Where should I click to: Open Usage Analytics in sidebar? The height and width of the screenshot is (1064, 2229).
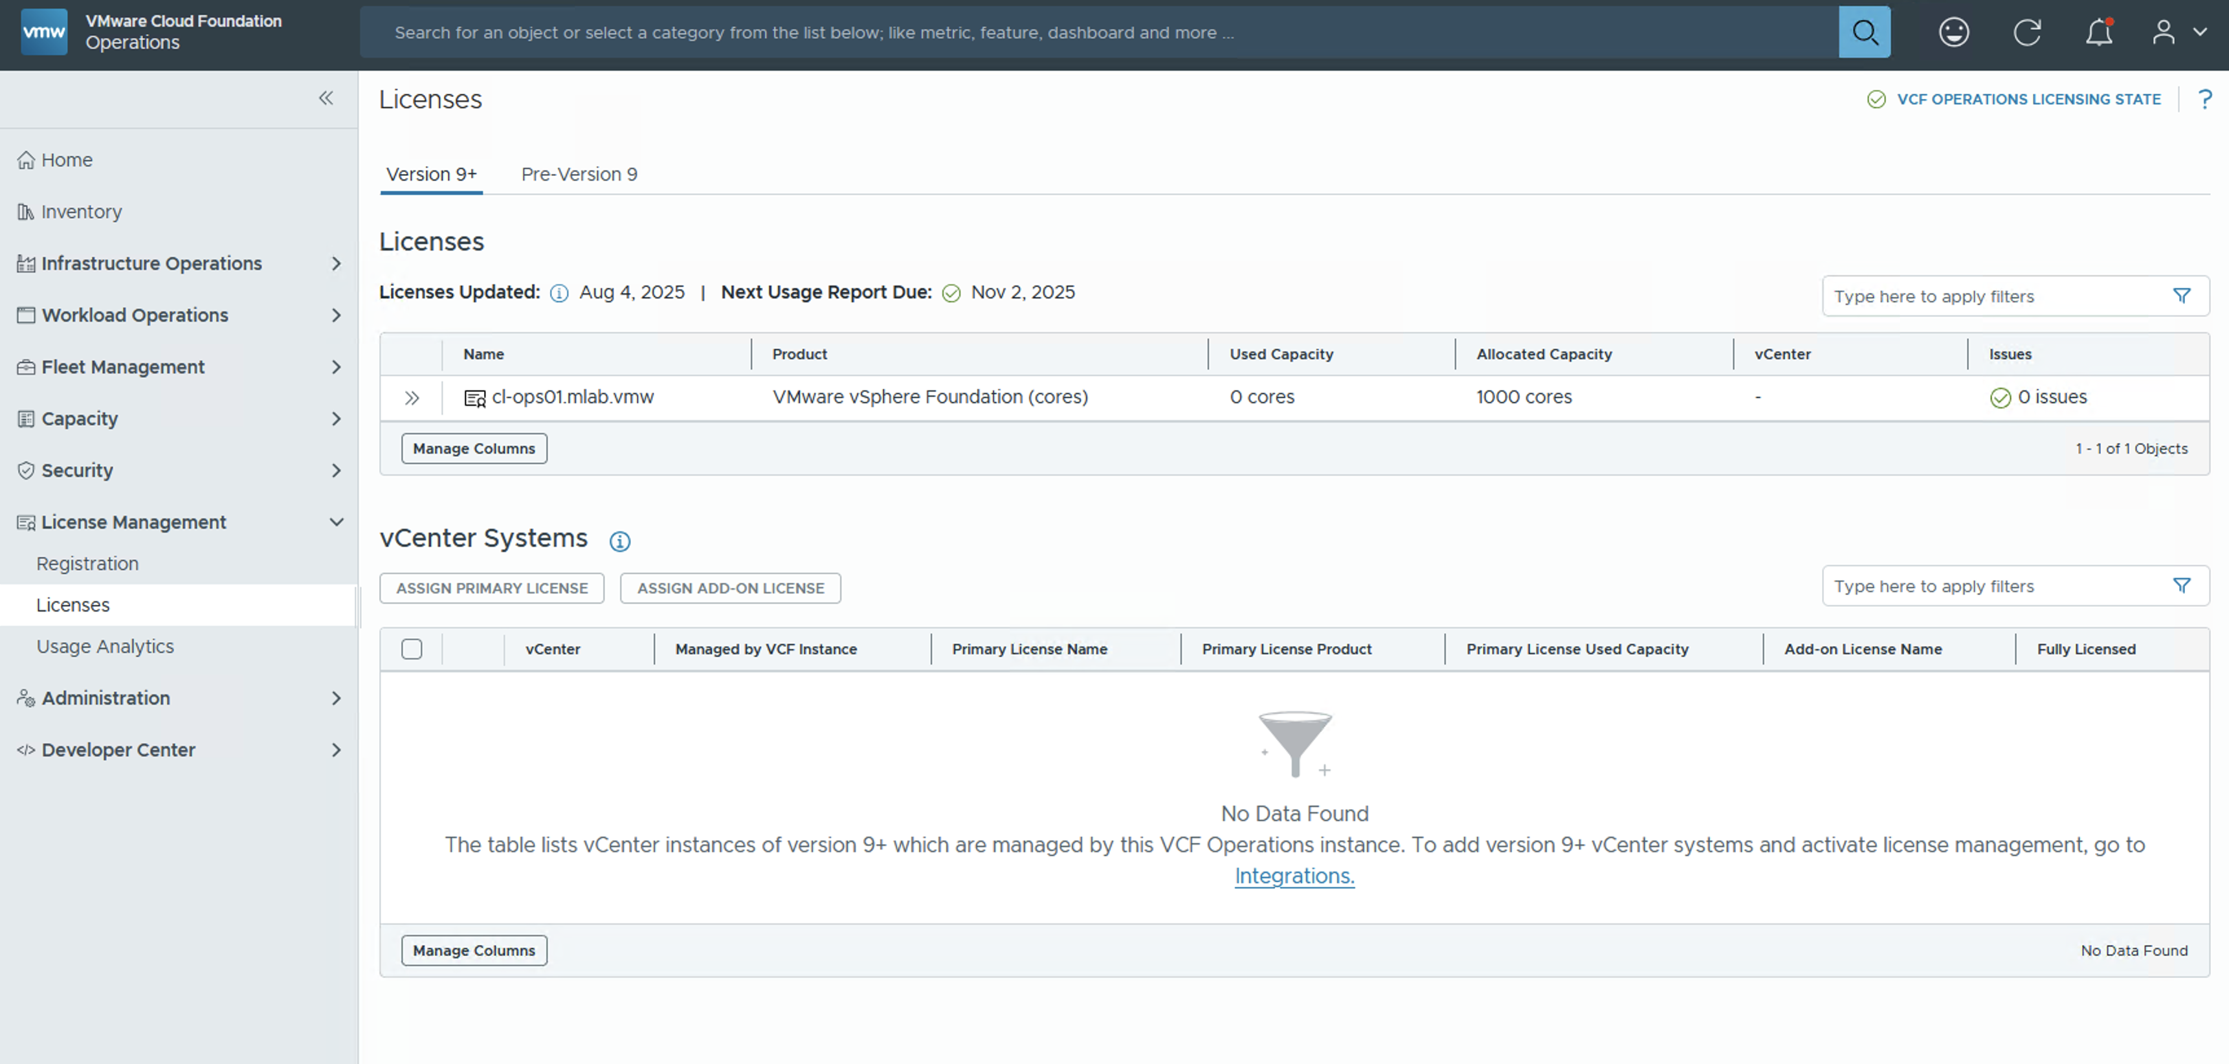pos(105,646)
